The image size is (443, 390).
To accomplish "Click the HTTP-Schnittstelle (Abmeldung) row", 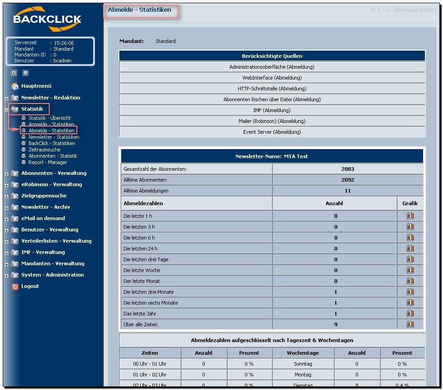I will [272, 89].
